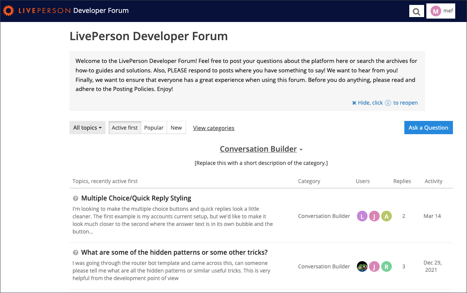The width and height of the screenshot is (467, 293).
Task: Click the Mar 14 activity date
Action: coord(432,216)
